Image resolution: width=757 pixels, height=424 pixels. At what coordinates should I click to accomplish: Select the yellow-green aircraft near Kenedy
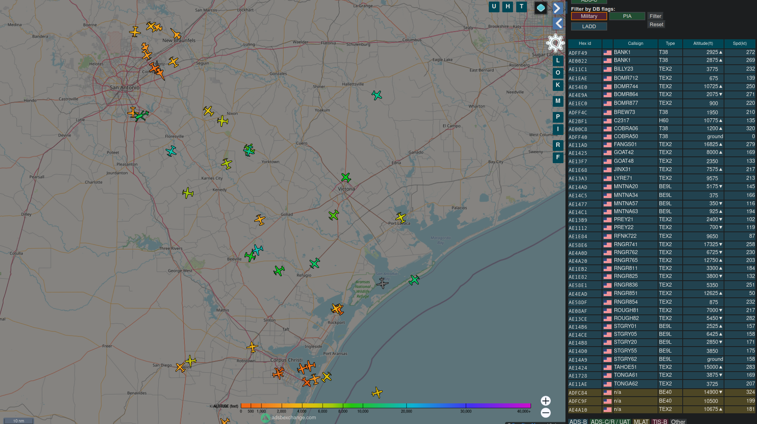[x=188, y=193]
